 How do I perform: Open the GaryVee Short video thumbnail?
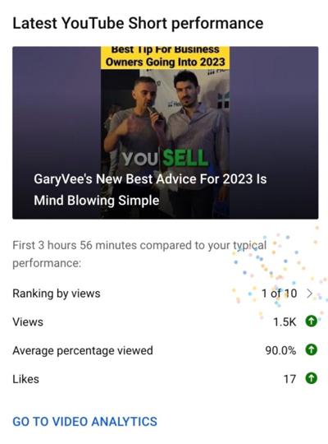point(166,132)
